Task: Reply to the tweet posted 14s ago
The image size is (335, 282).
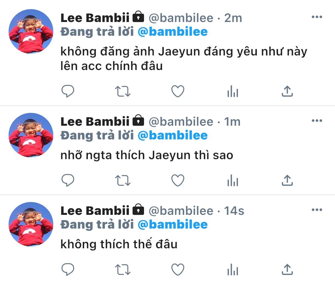Action: pos(68,269)
